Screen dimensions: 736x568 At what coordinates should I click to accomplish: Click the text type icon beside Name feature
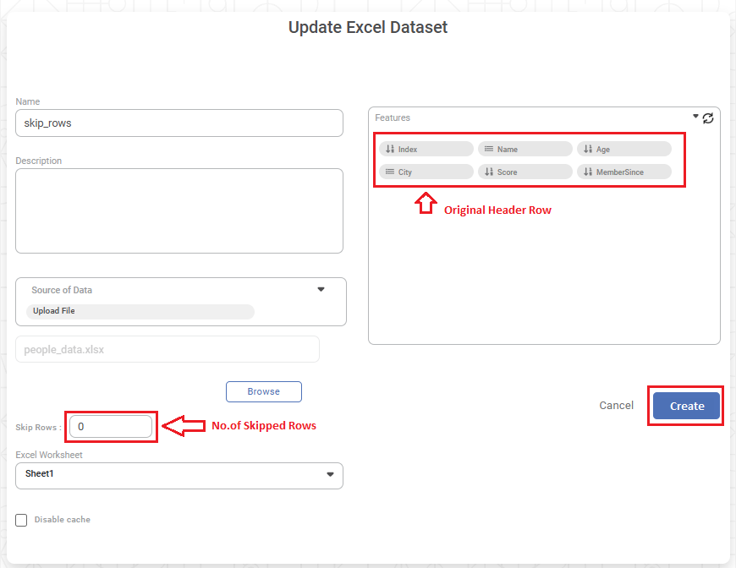click(488, 150)
